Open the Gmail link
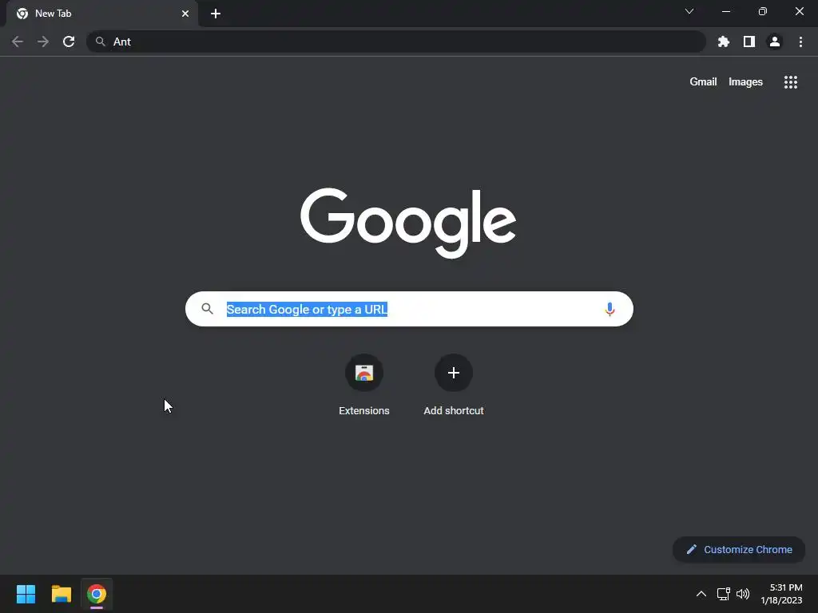Screen dimensions: 818x613 point(703,82)
